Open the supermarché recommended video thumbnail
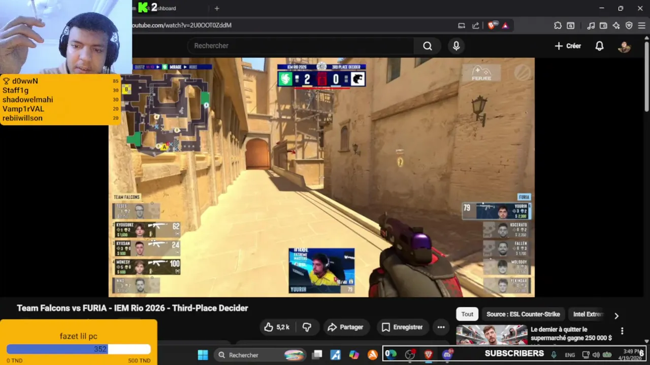The image size is (650, 365). click(x=491, y=335)
